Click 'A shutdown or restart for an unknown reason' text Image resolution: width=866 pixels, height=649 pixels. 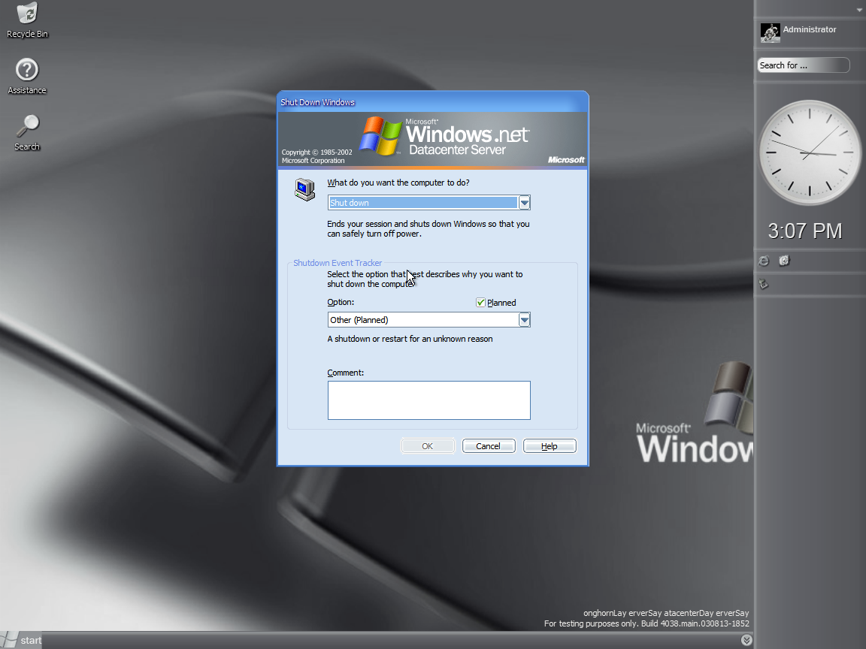point(410,339)
